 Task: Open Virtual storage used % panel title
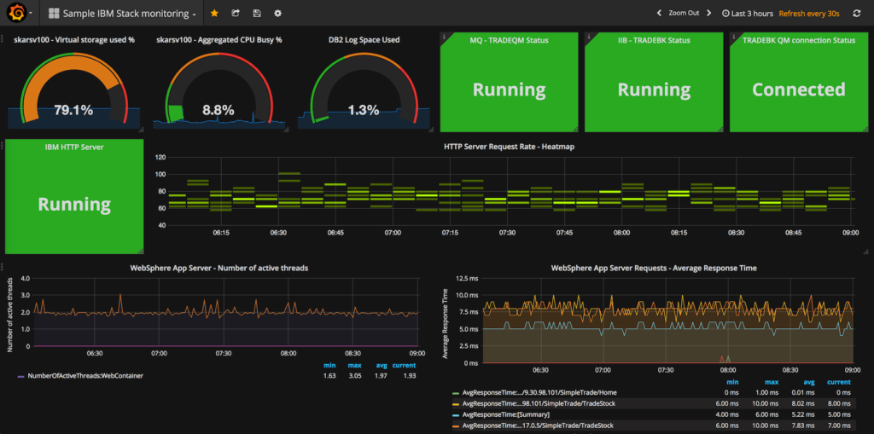[74, 40]
